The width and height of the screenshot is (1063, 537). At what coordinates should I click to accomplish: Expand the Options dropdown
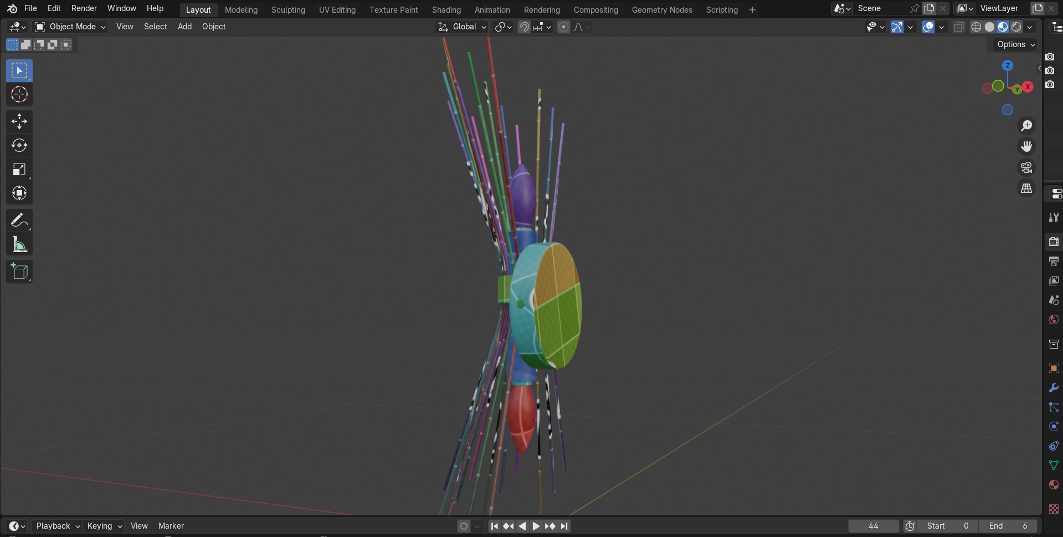coord(1016,44)
